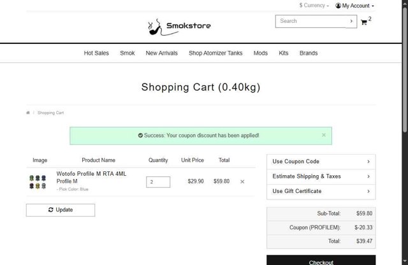
Task: Dismiss the coupon success alert
Action: (324, 135)
